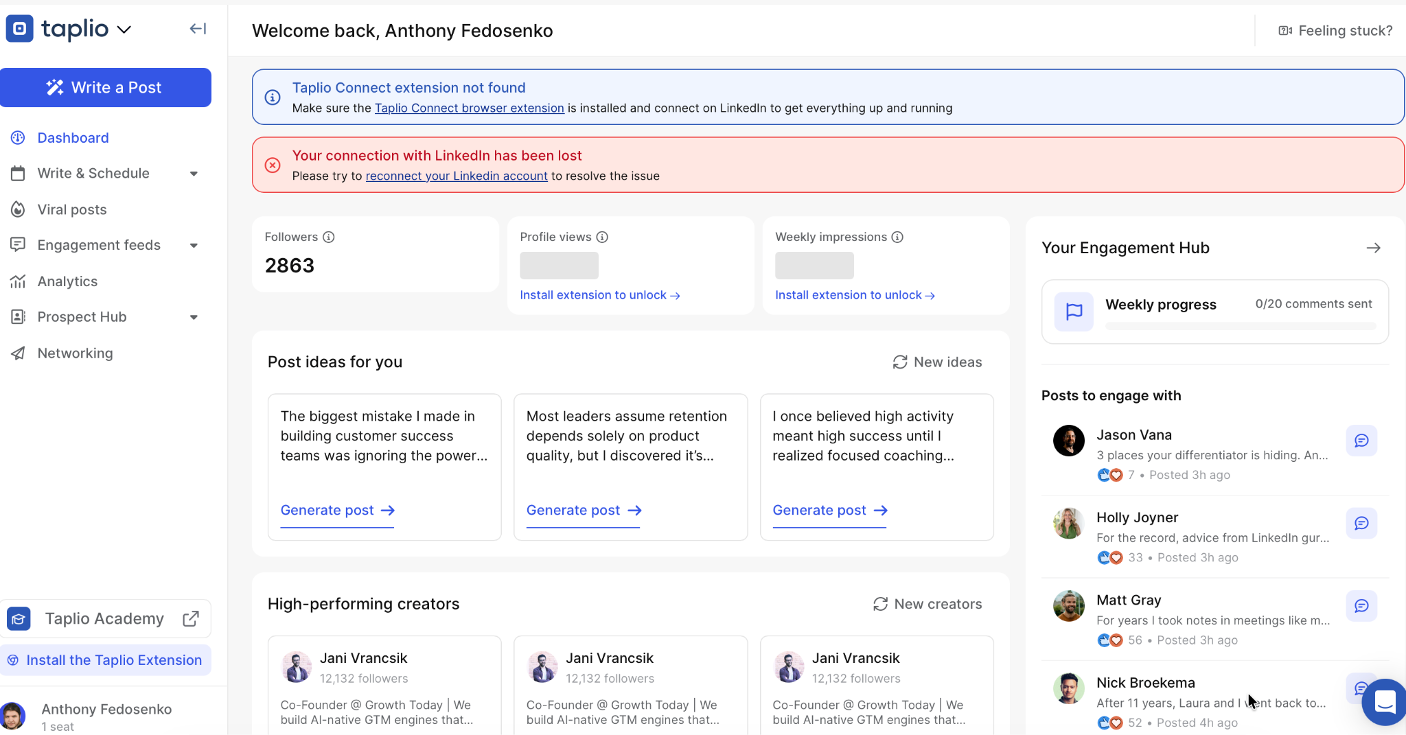Collapse the sidebar with the arrow icon
This screenshot has width=1406, height=735.
[x=198, y=29]
